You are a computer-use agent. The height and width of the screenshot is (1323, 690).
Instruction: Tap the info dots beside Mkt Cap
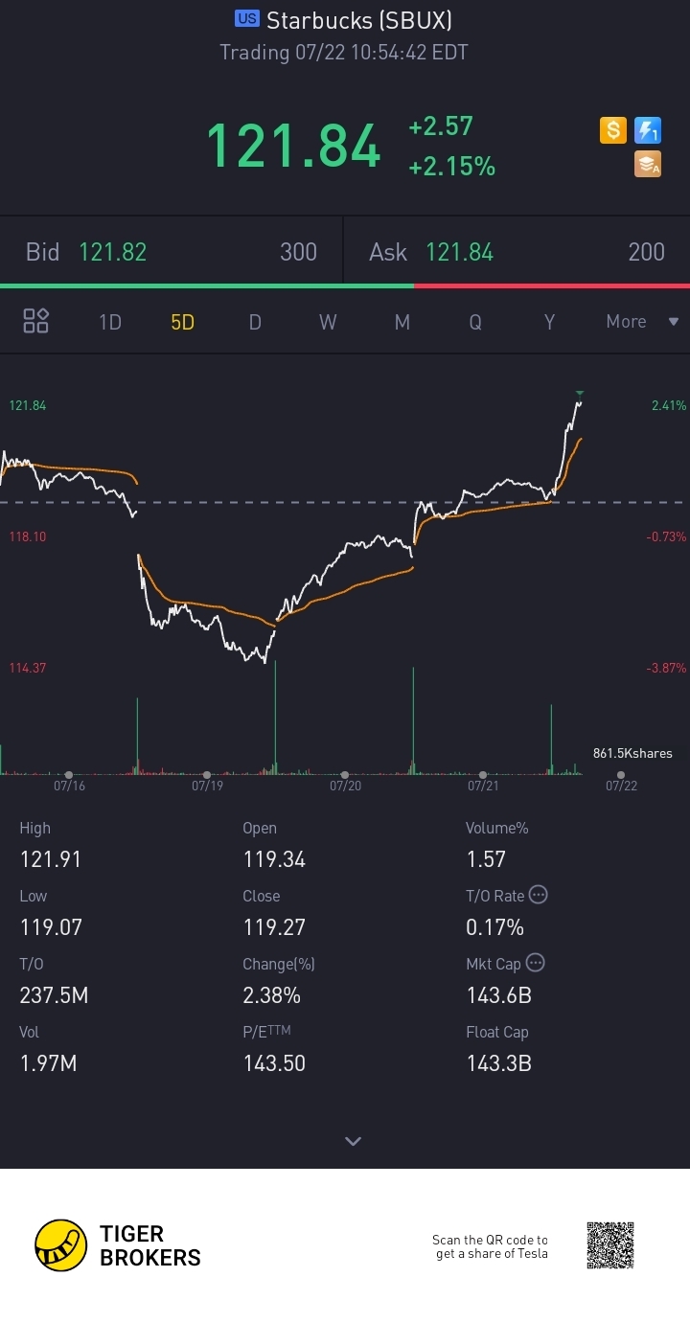click(536, 963)
